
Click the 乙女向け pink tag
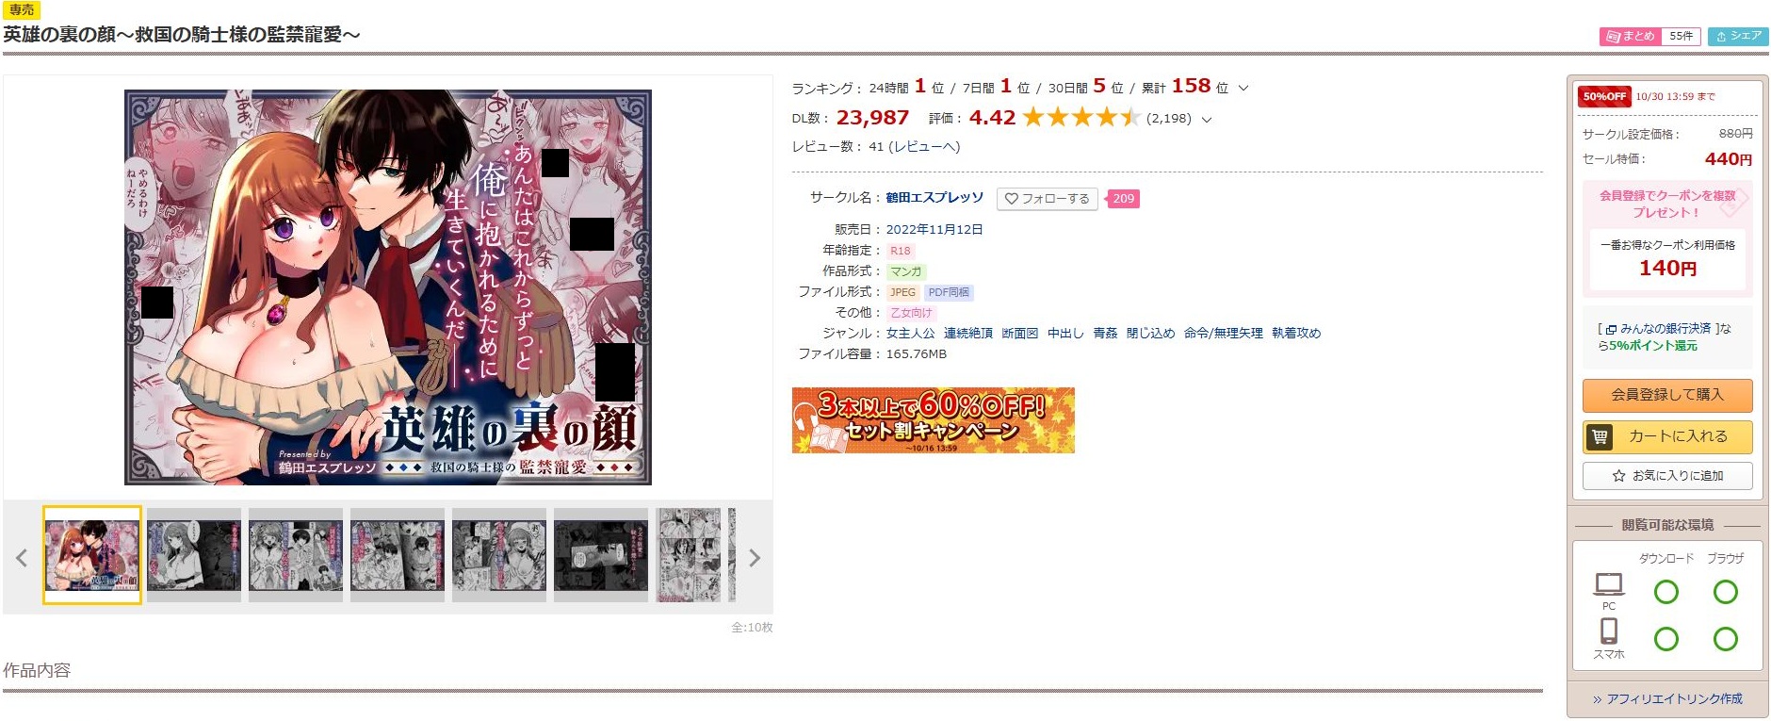pos(911,313)
